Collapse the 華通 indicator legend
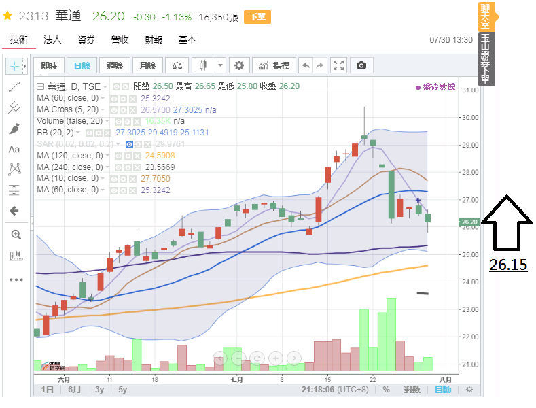This screenshot has width=536, height=408. pos(40,86)
